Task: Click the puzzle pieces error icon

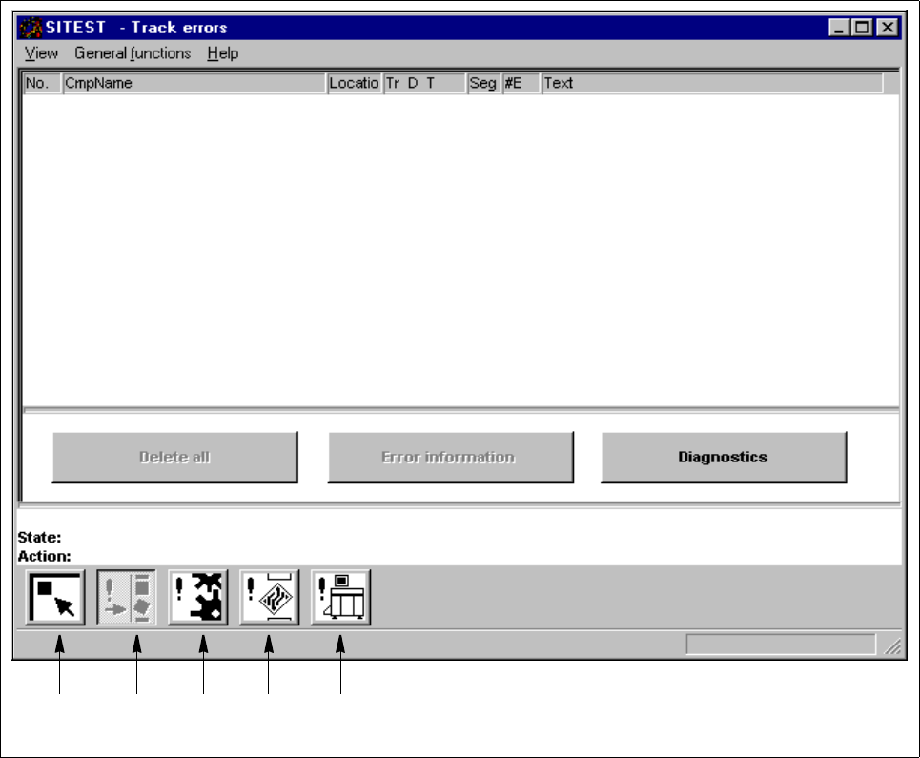Action: click(x=198, y=597)
